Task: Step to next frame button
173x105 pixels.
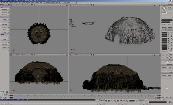Action: [109, 100]
